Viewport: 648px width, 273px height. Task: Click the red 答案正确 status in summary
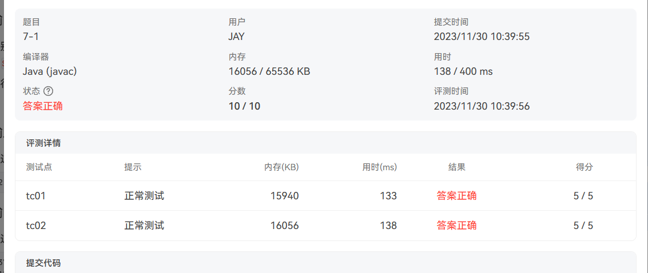pyautogui.click(x=43, y=106)
